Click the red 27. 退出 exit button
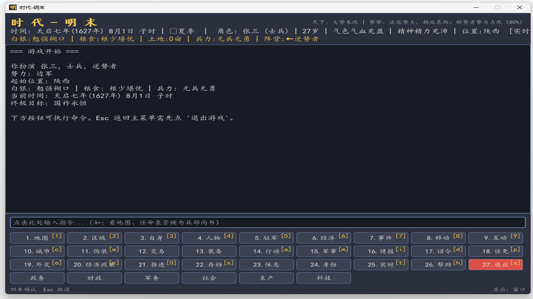This screenshot has height=299, width=533. click(496, 264)
